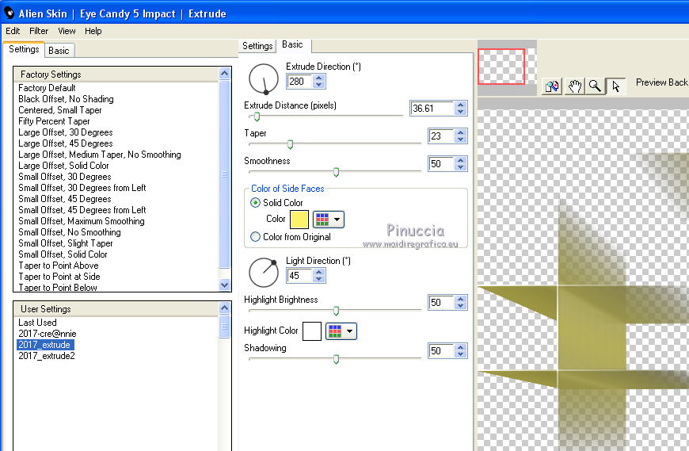Decrease Extrude Distance with down arrow
The width and height of the screenshot is (689, 451).
coord(460,112)
